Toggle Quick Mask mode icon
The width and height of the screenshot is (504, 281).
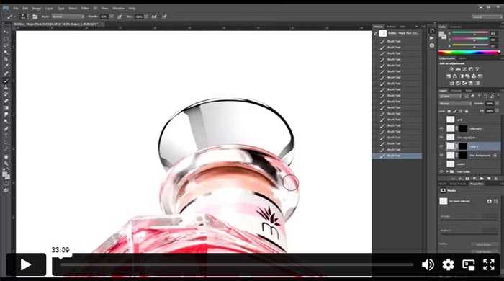point(6,184)
